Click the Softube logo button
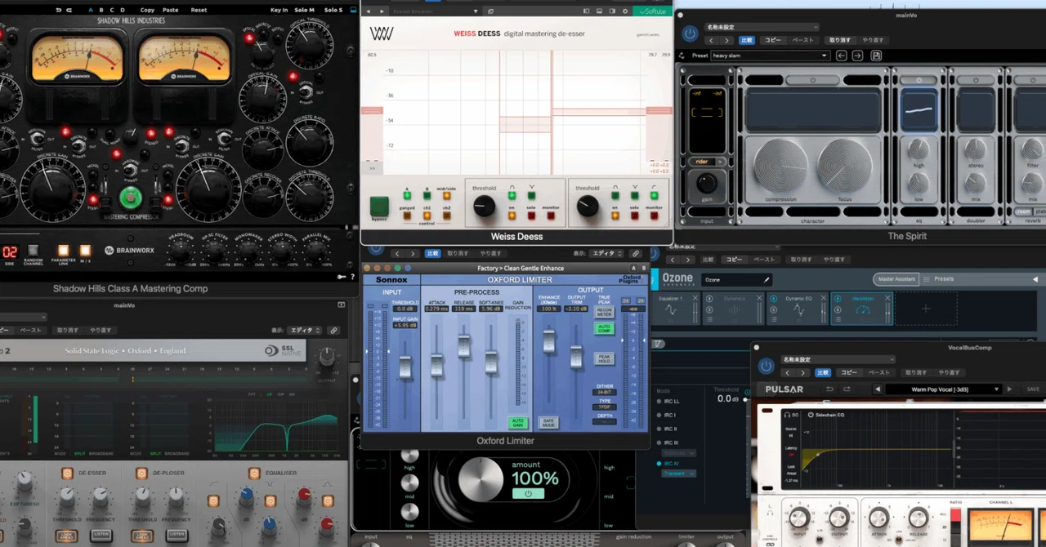The height and width of the screenshot is (547, 1046). 652,11
